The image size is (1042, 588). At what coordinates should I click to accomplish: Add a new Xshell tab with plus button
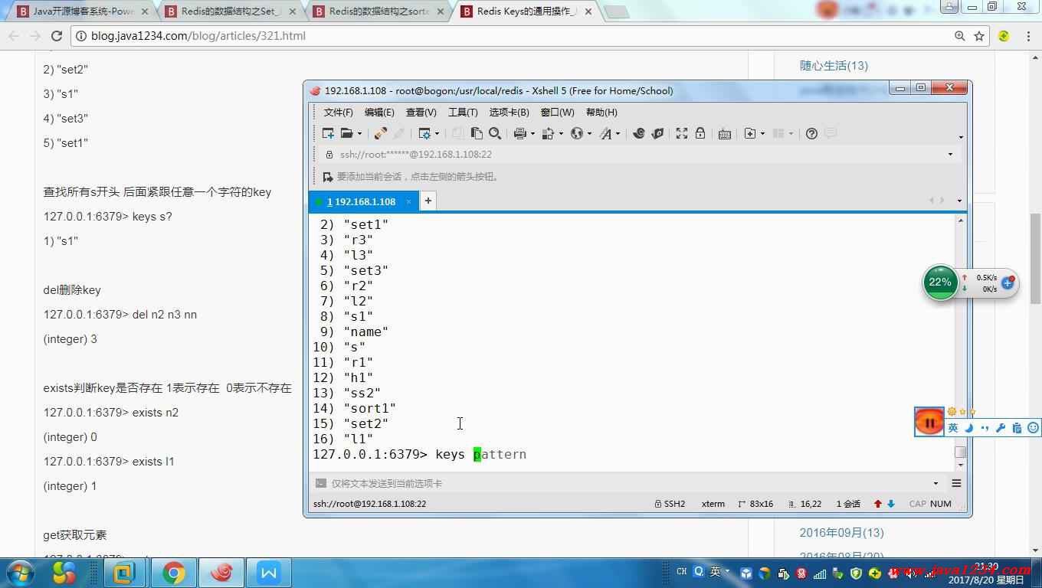pos(428,201)
